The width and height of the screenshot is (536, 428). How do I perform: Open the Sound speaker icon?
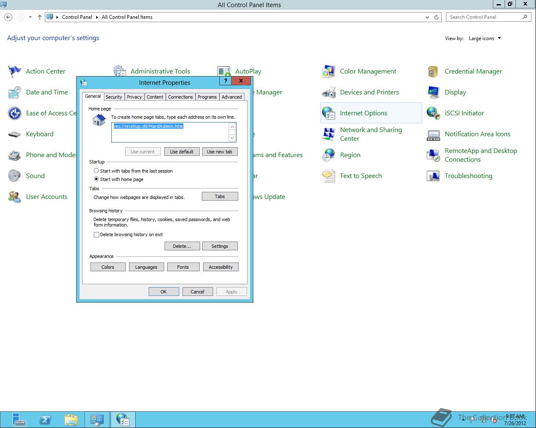(15, 176)
